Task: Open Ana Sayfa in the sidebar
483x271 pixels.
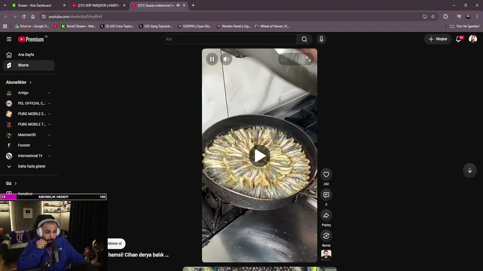Action: (x=29, y=55)
